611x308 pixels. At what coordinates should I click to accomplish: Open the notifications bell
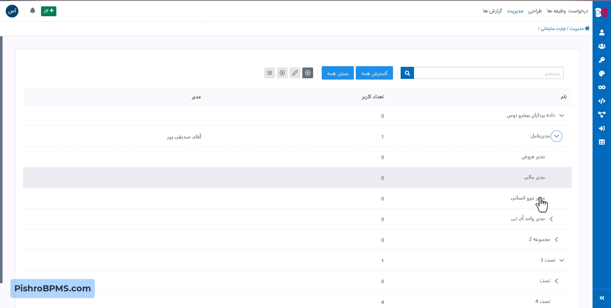tap(32, 11)
